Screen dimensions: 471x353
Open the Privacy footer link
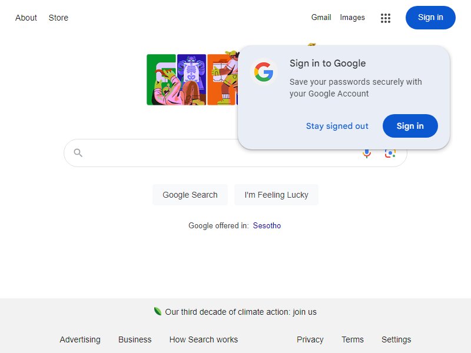coord(310,339)
